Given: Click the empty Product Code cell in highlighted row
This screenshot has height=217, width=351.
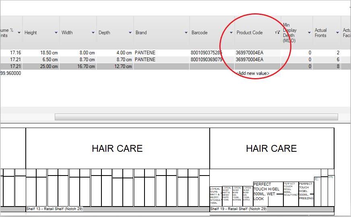Looking at the screenshot, I should [x=258, y=66].
